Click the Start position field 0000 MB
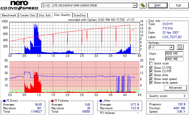Image resolution: width=189 pixels, height=115 pixels. click(174, 53)
